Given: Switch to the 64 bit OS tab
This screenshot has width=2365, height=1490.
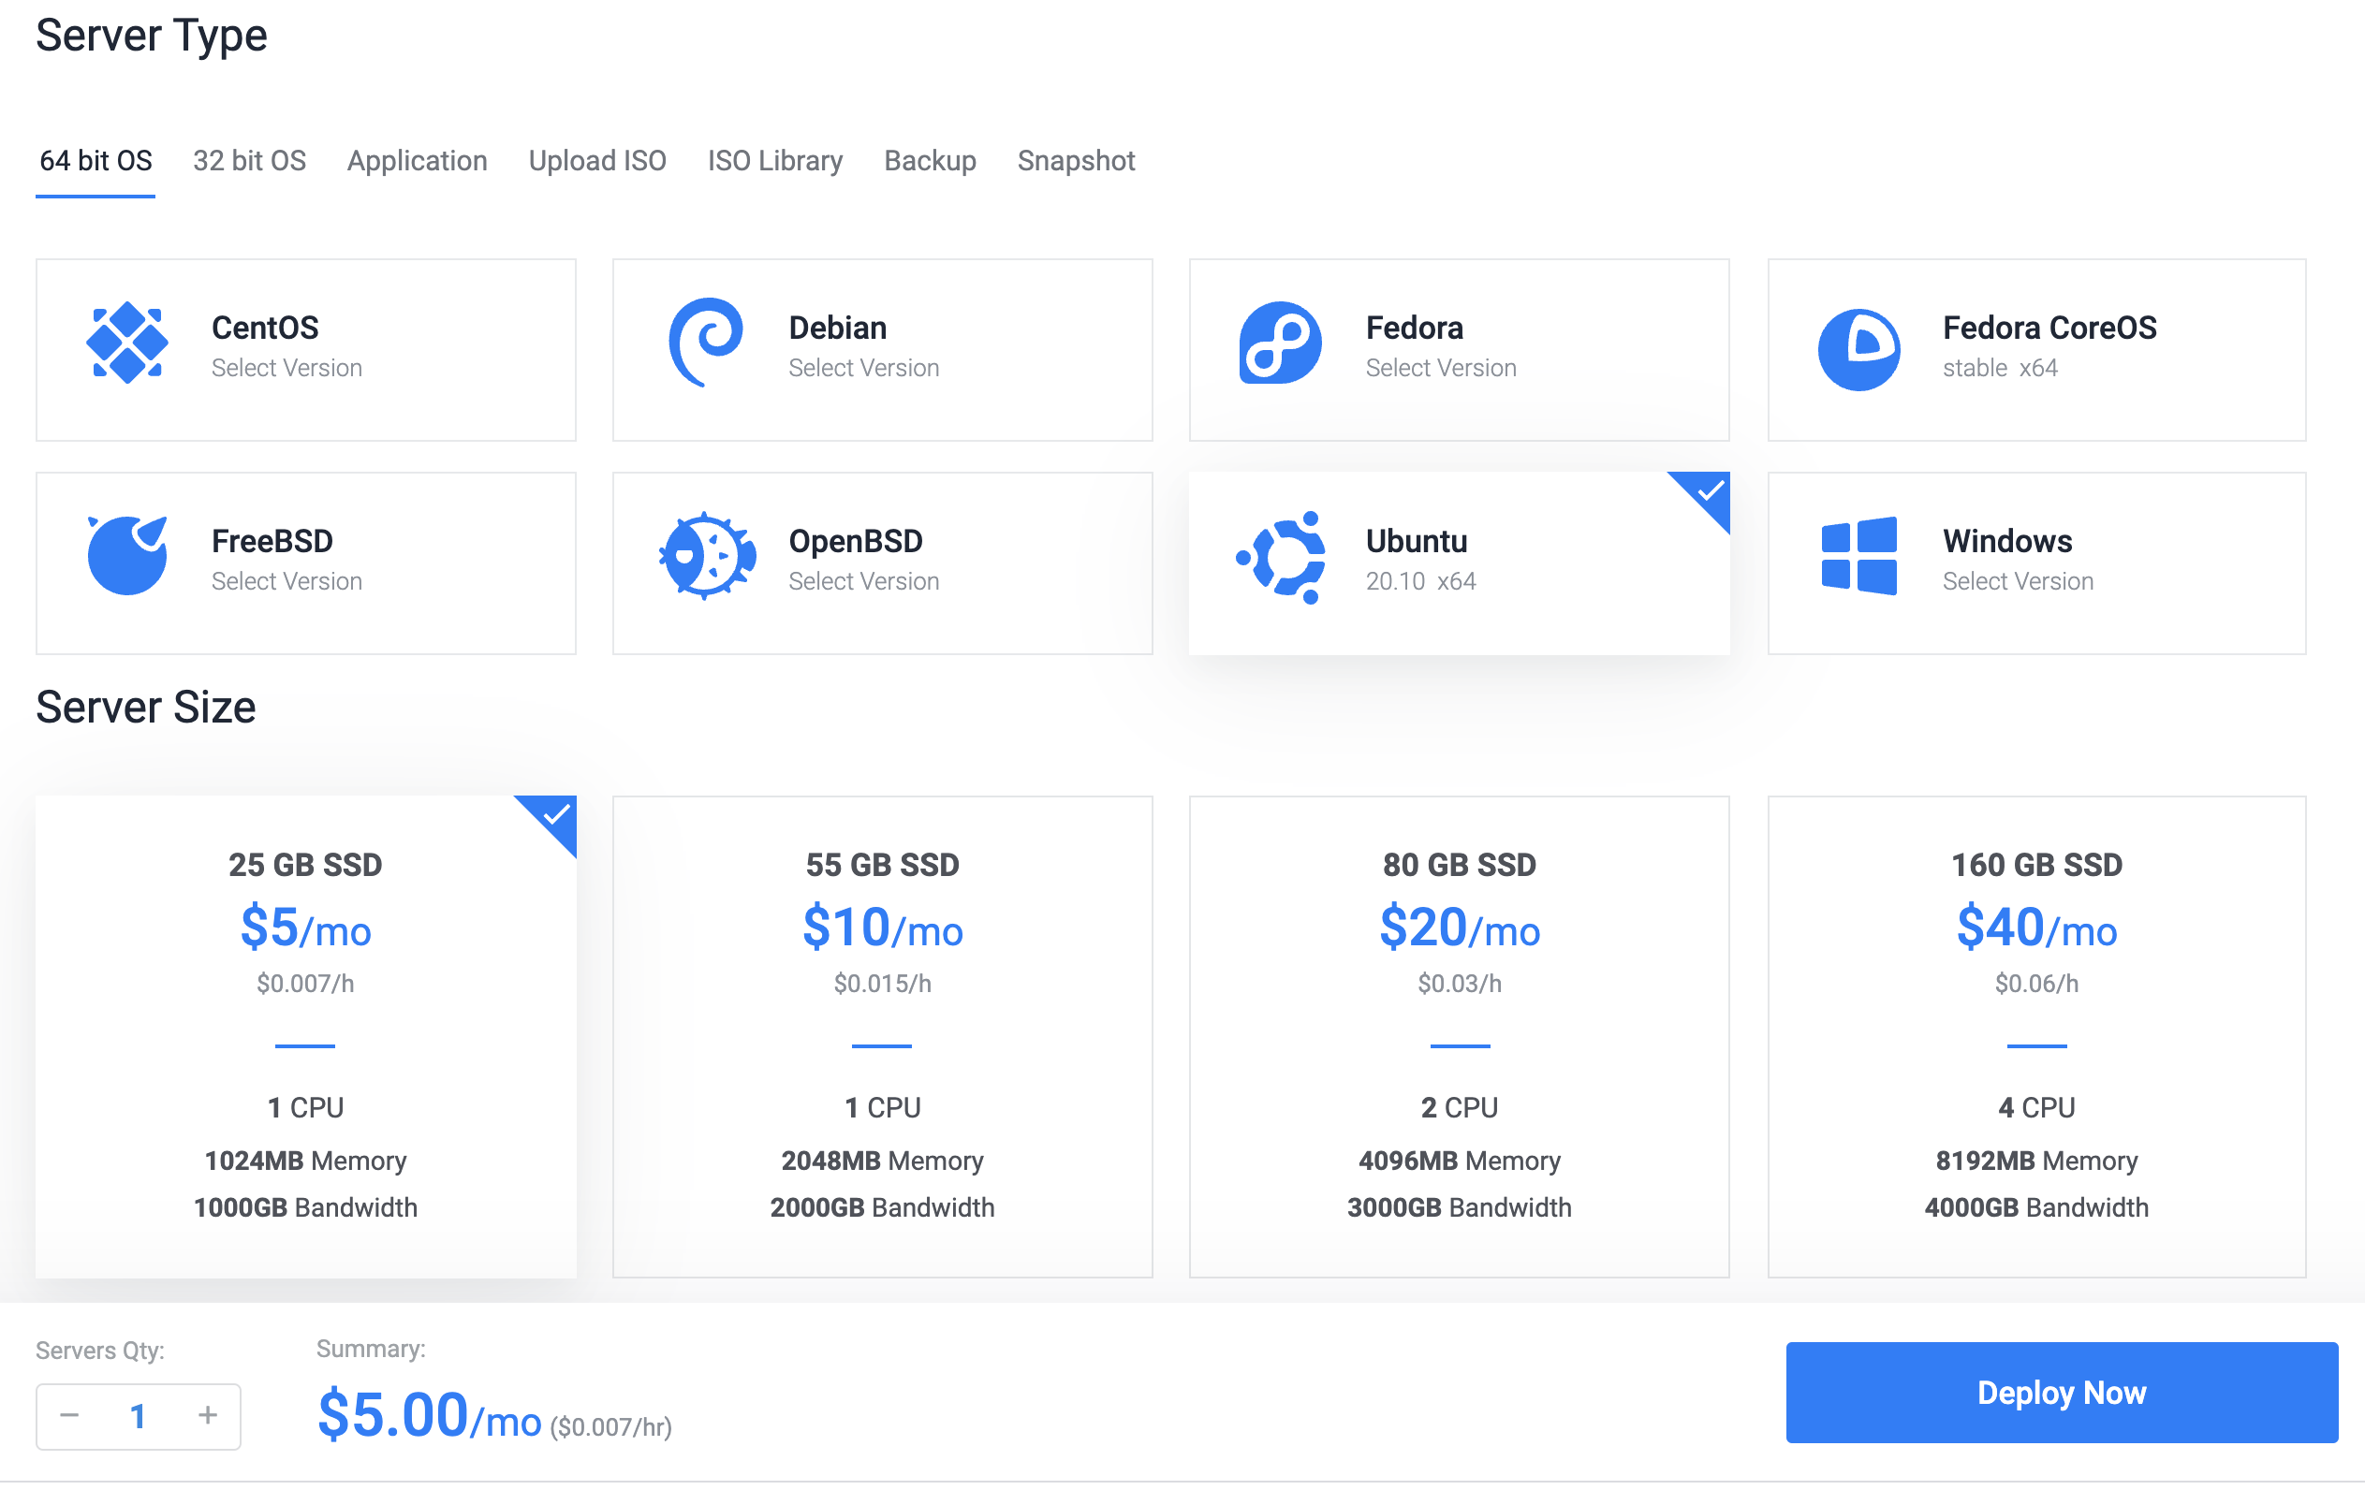Looking at the screenshot, I should point(95,160).
